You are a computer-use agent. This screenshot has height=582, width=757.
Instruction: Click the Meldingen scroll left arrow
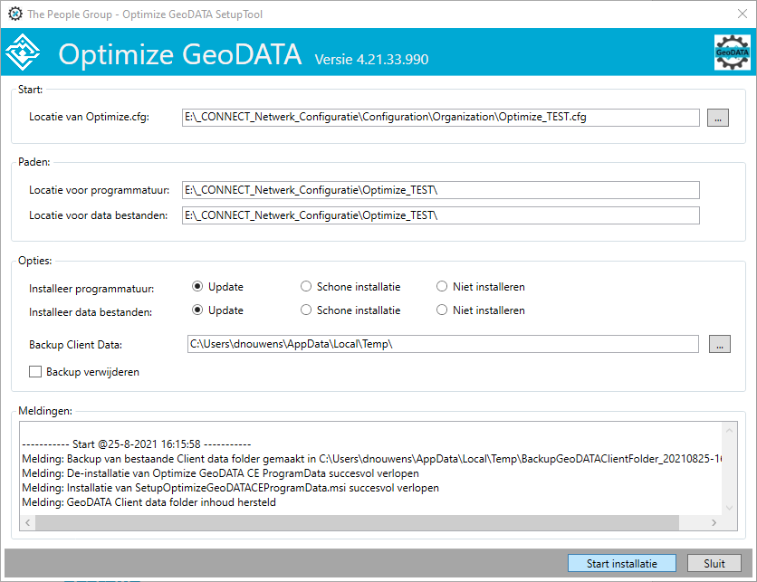(x=27, y=522)
